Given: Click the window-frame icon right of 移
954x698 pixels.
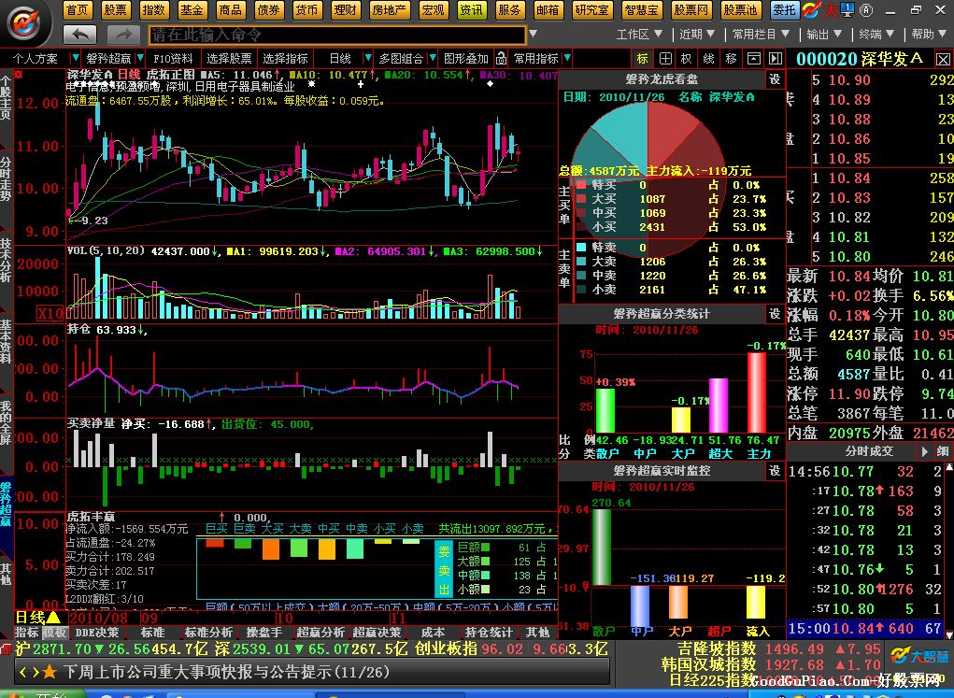Looking at the screenshot, I should click(x=753, y=59).
